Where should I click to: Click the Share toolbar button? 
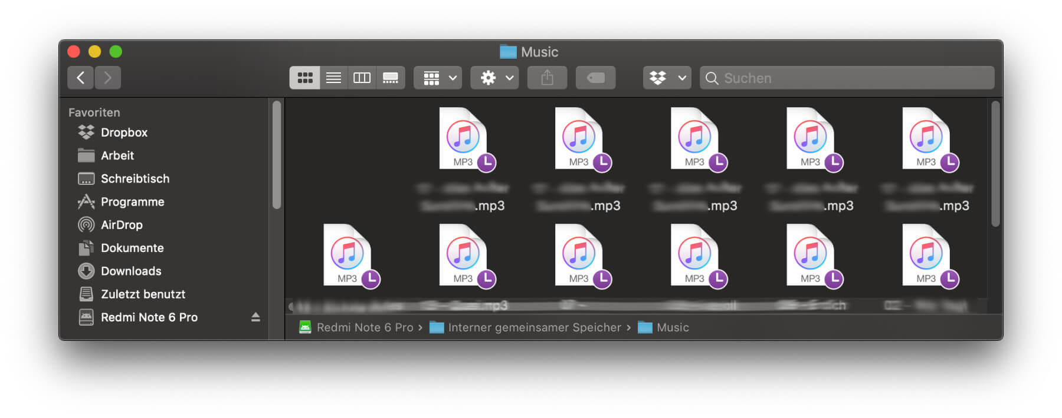[547, 78]
